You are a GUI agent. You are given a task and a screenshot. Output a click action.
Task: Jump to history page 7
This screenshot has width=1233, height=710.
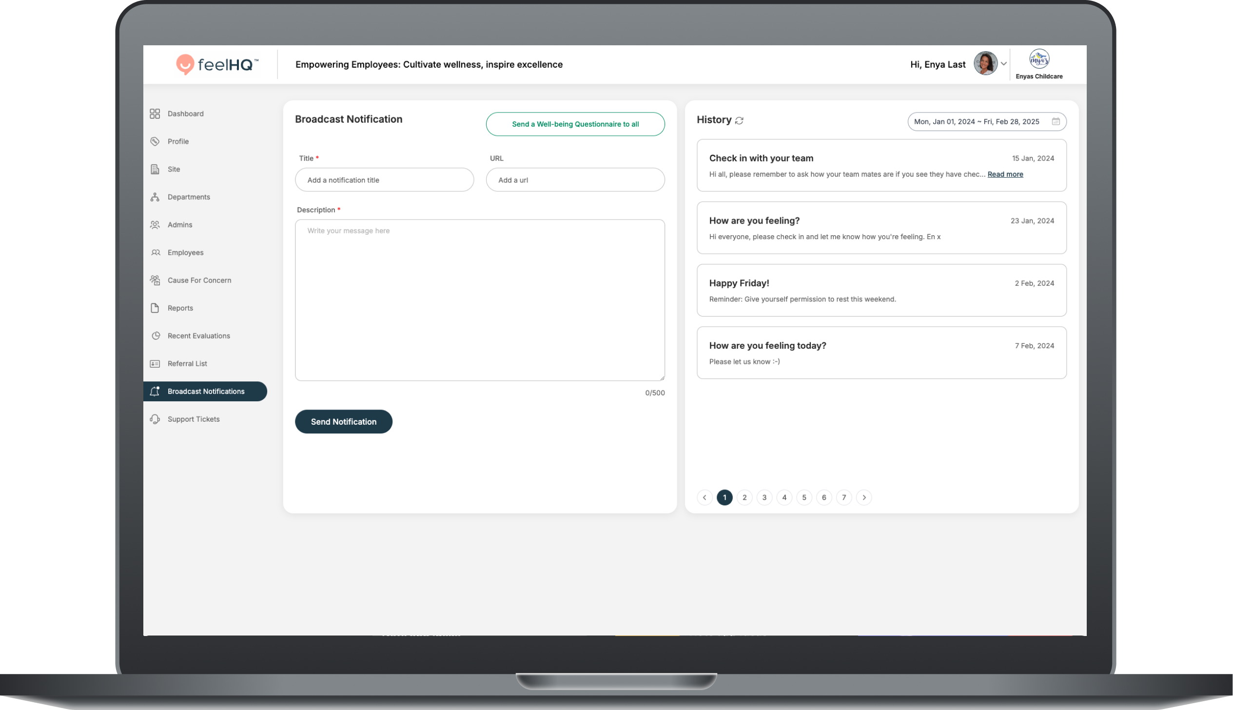tap(844, 497)
